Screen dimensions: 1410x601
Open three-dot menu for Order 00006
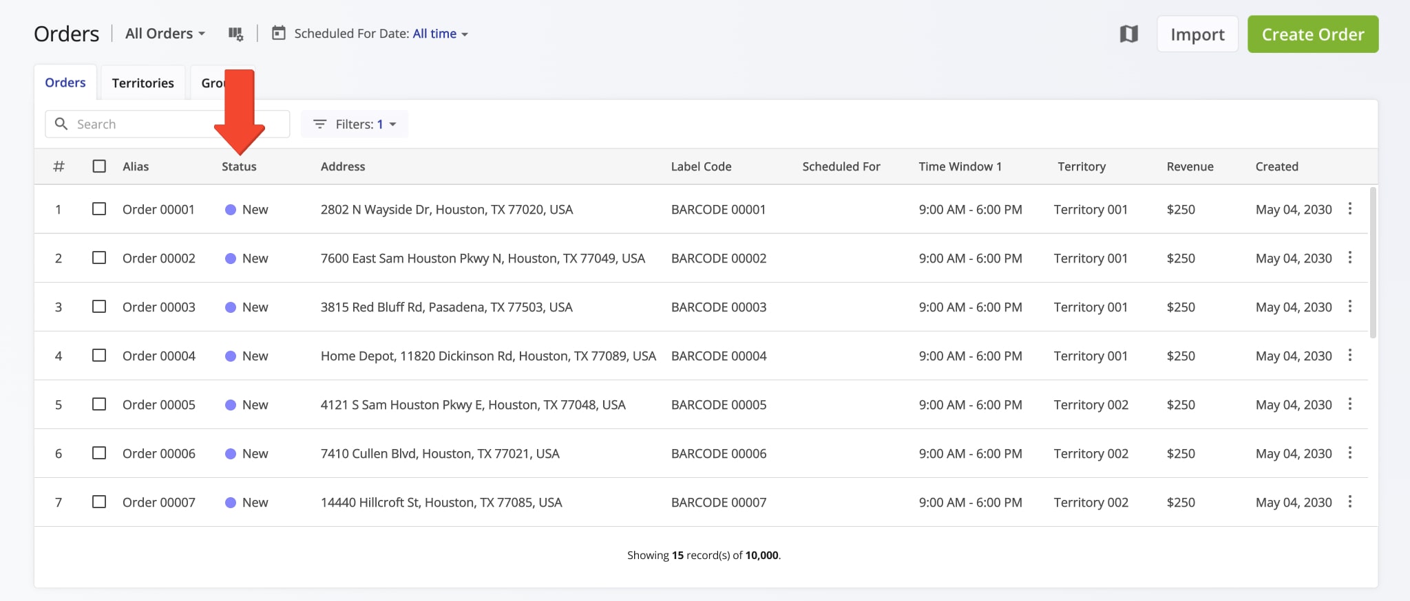click(x=1349, y=452)
